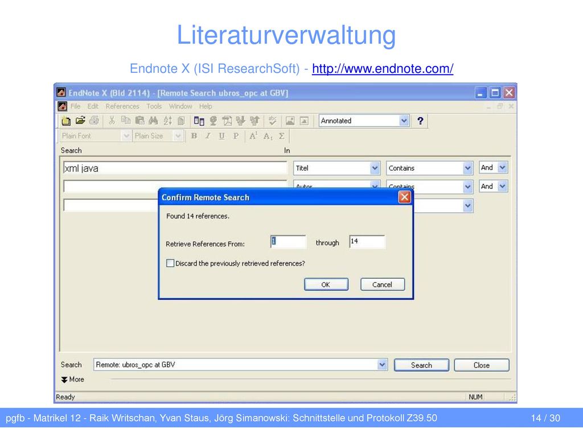The height and width of the screenshot is (437, 583).
Task: Click the Sigma symbol font icon
Action: click(281, 136)
